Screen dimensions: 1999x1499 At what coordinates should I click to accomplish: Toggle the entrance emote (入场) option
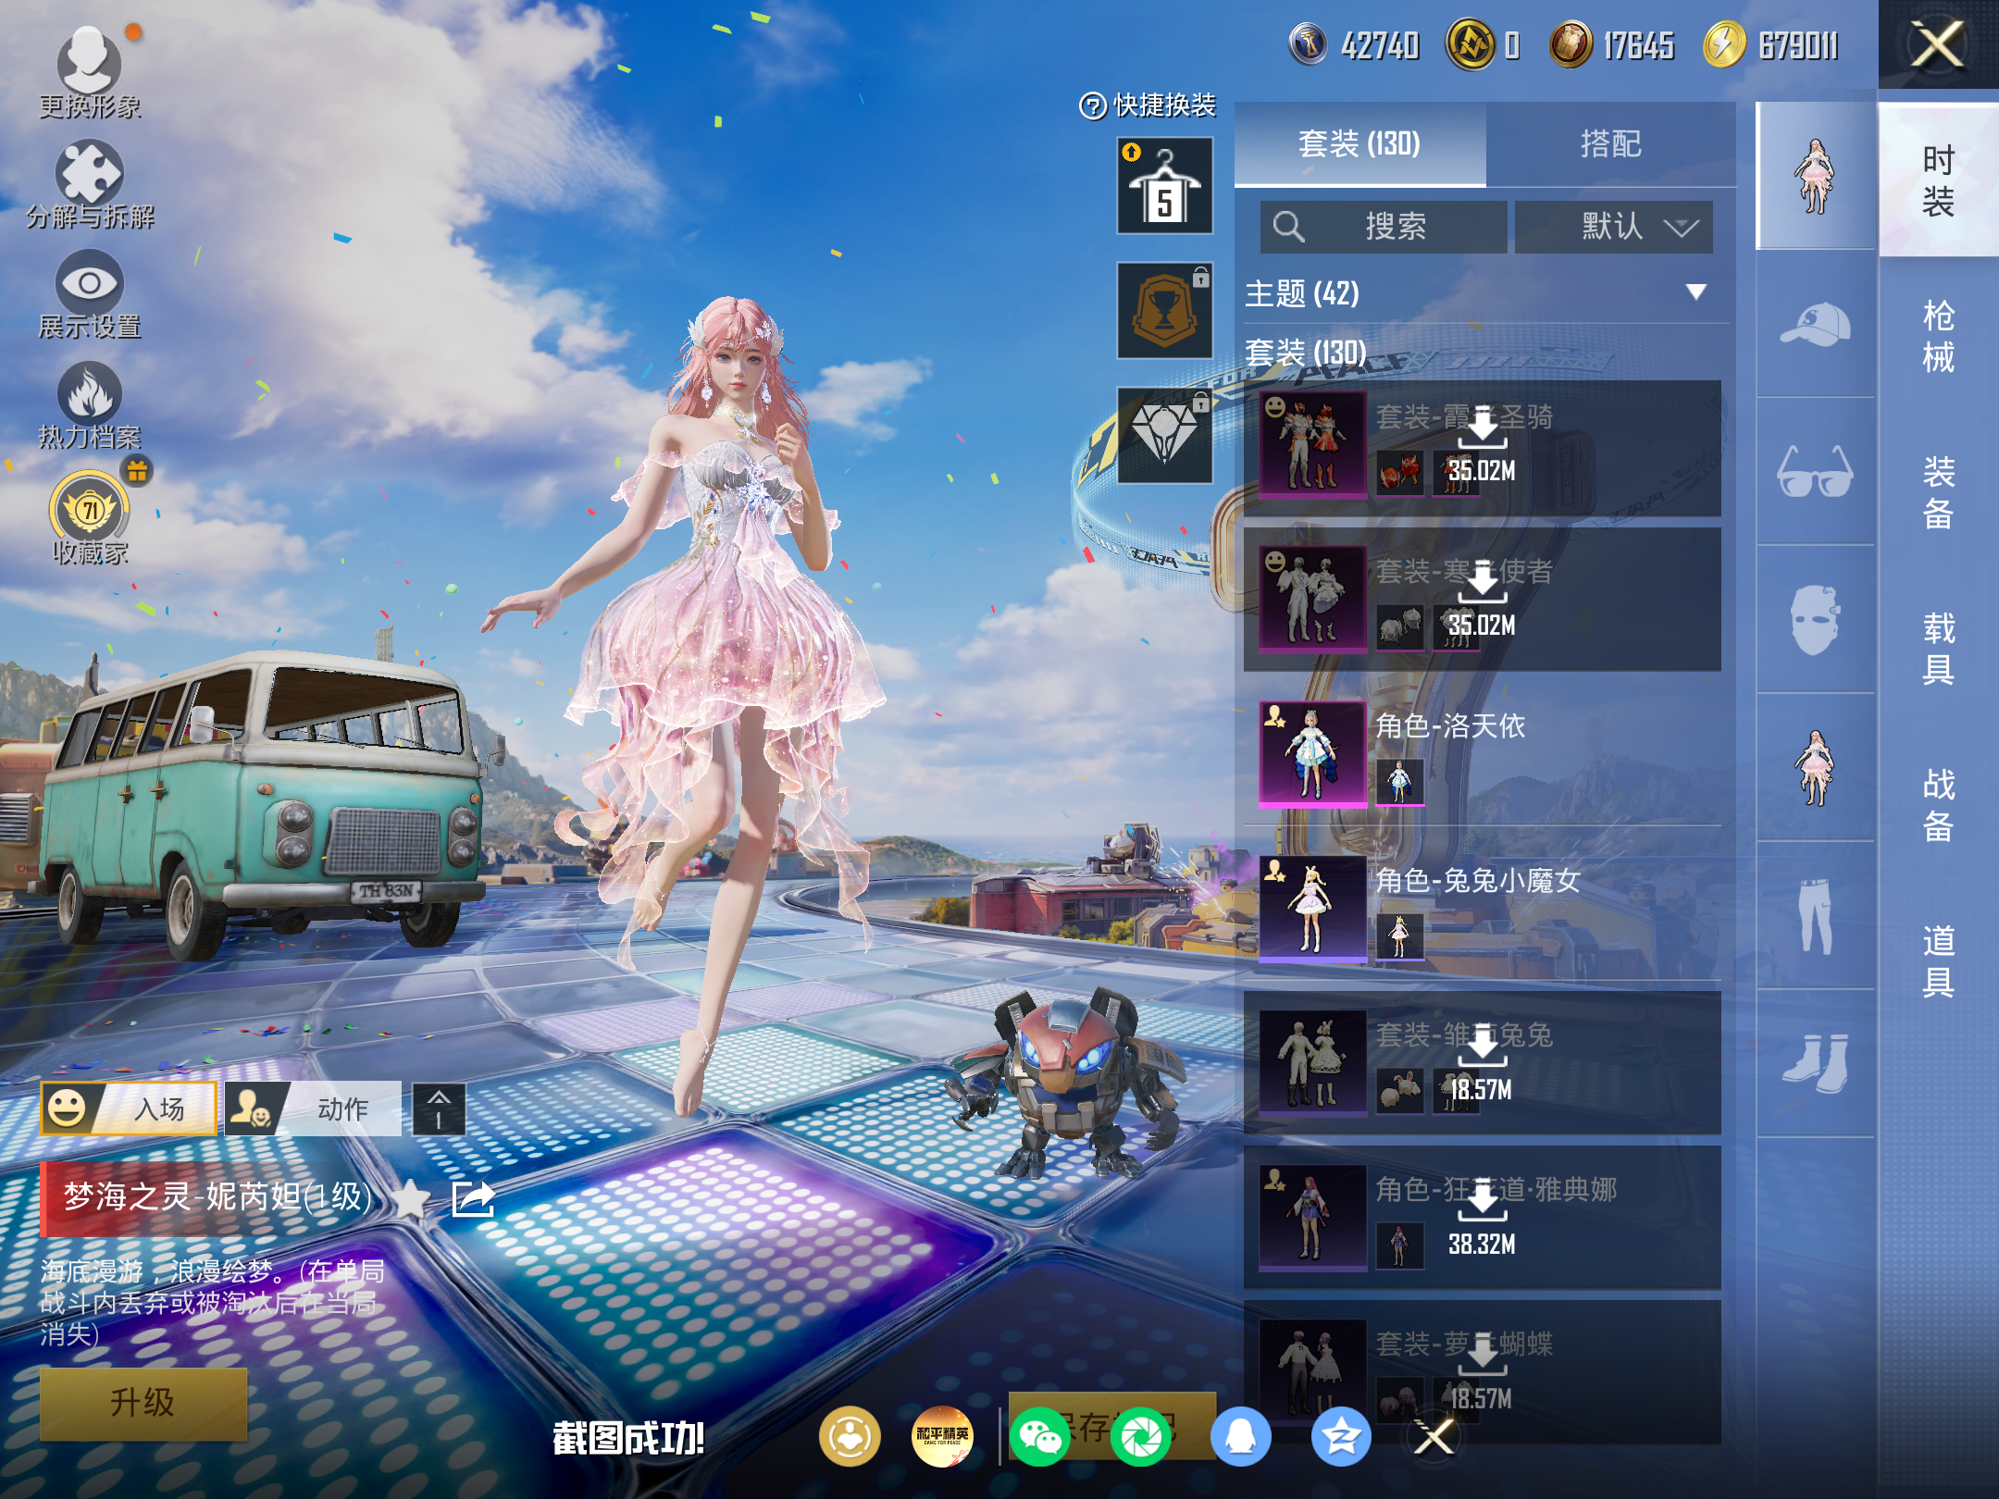point(129,1109)
